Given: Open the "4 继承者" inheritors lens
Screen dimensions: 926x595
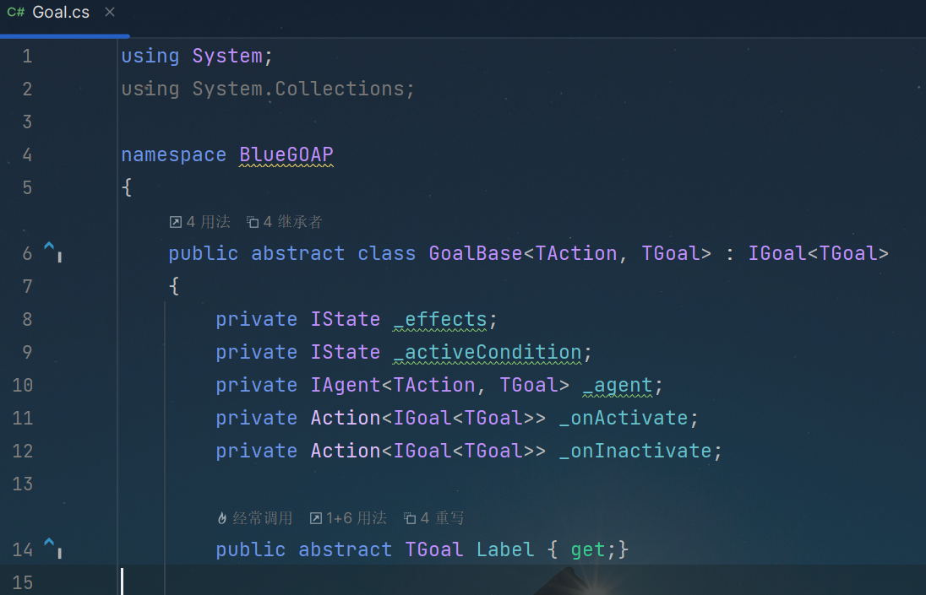Looking at the screenshot, I should point(285,222).
